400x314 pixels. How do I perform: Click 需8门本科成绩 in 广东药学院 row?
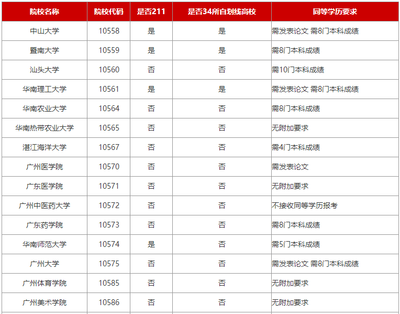[x=296, y=225]
